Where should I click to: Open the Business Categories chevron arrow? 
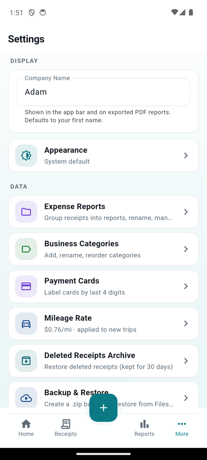[x=186, y=249]
